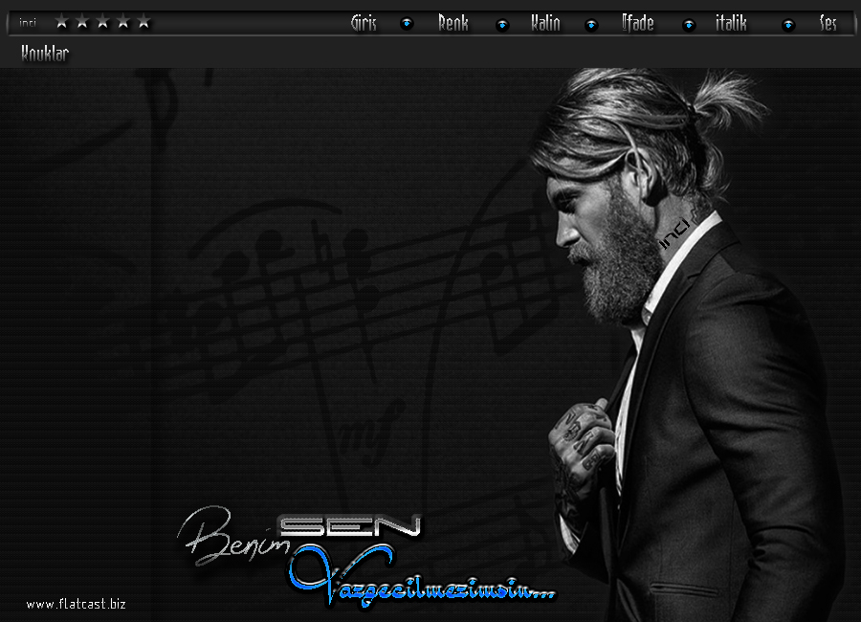Click the blue orb between Ifade and italik

[x=688, y=24]
